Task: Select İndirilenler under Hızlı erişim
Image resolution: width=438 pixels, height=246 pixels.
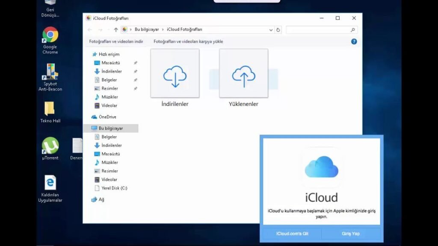Action: point(112,71)
